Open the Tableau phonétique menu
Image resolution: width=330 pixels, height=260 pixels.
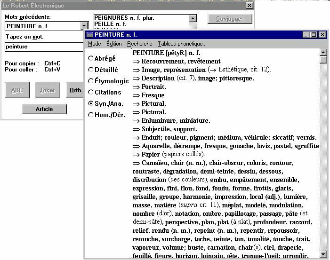(182, 44)
